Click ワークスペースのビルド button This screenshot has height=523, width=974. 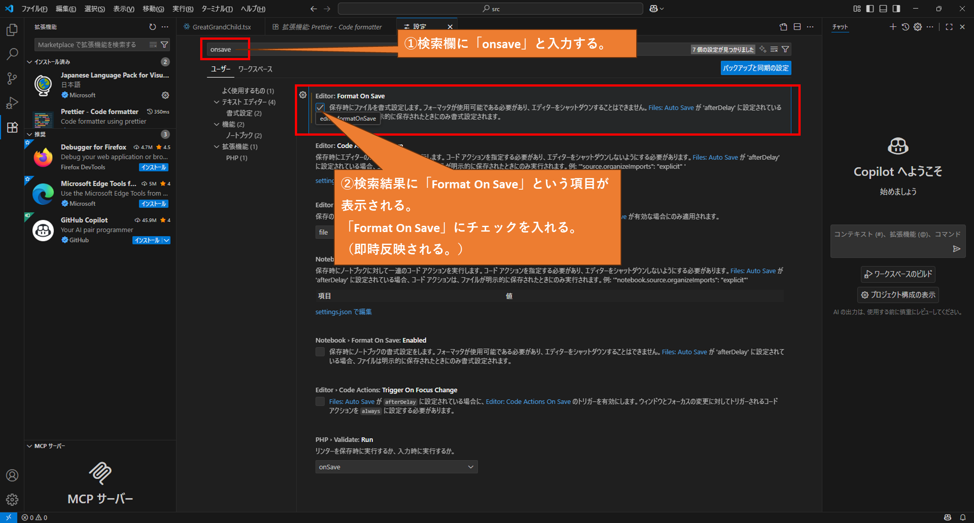point(898,274)
